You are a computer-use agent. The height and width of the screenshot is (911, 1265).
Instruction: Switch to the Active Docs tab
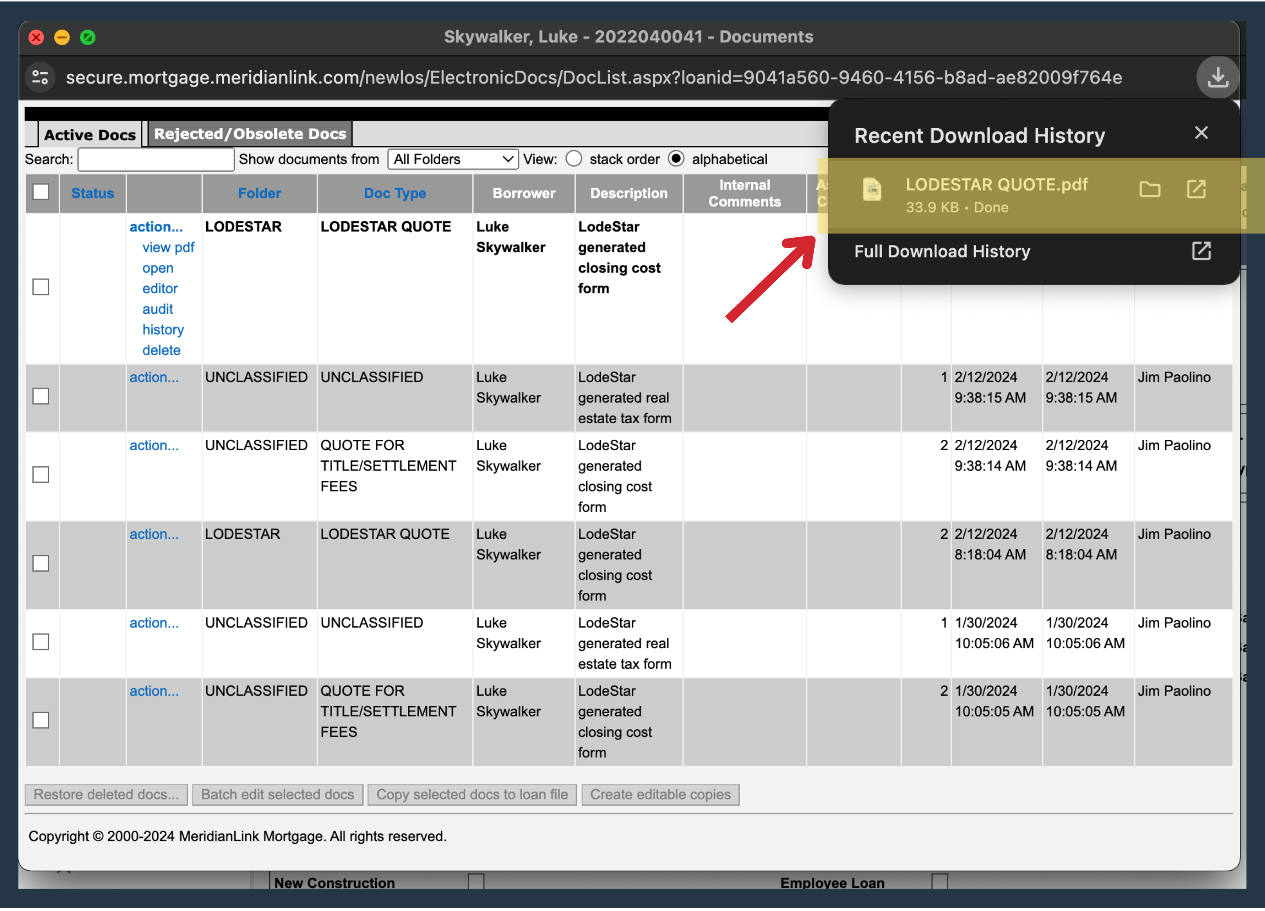point(89,134)
